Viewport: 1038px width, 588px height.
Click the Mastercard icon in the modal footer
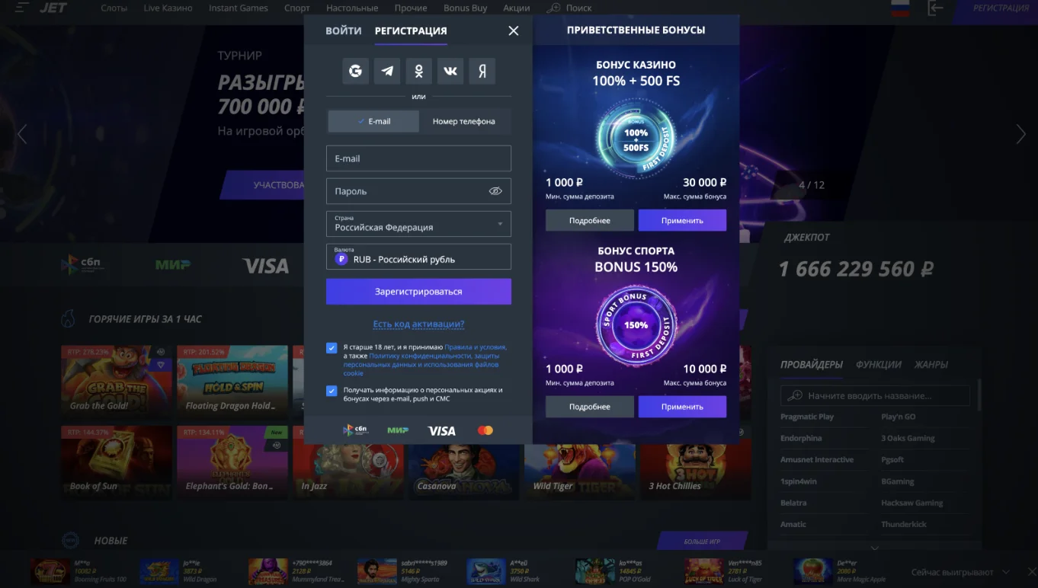click(x=485, y=430)
